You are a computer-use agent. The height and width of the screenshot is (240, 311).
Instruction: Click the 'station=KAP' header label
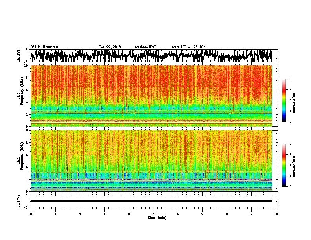point(146,47)
